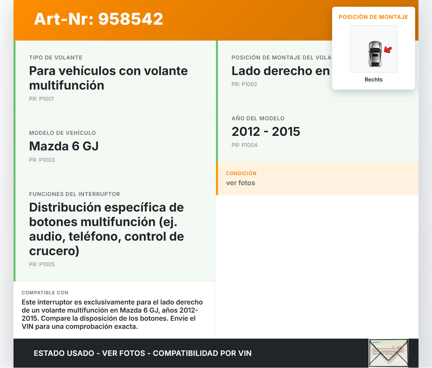Image resolution: width=432 pixels, height=368 pixels.
Task: Click the PR: P1005 code
Action: point(42,265)
